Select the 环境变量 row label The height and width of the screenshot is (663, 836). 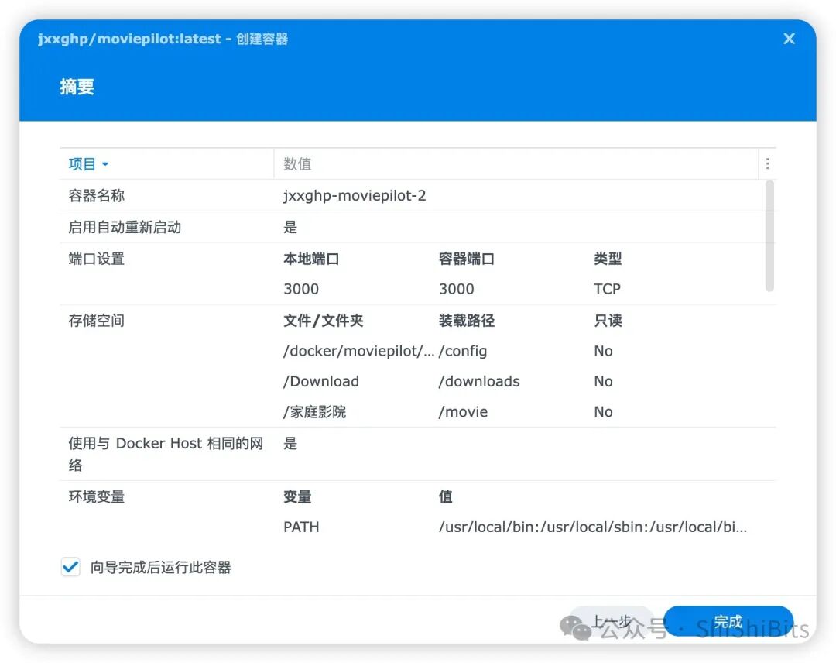click(x=97, y=496)
